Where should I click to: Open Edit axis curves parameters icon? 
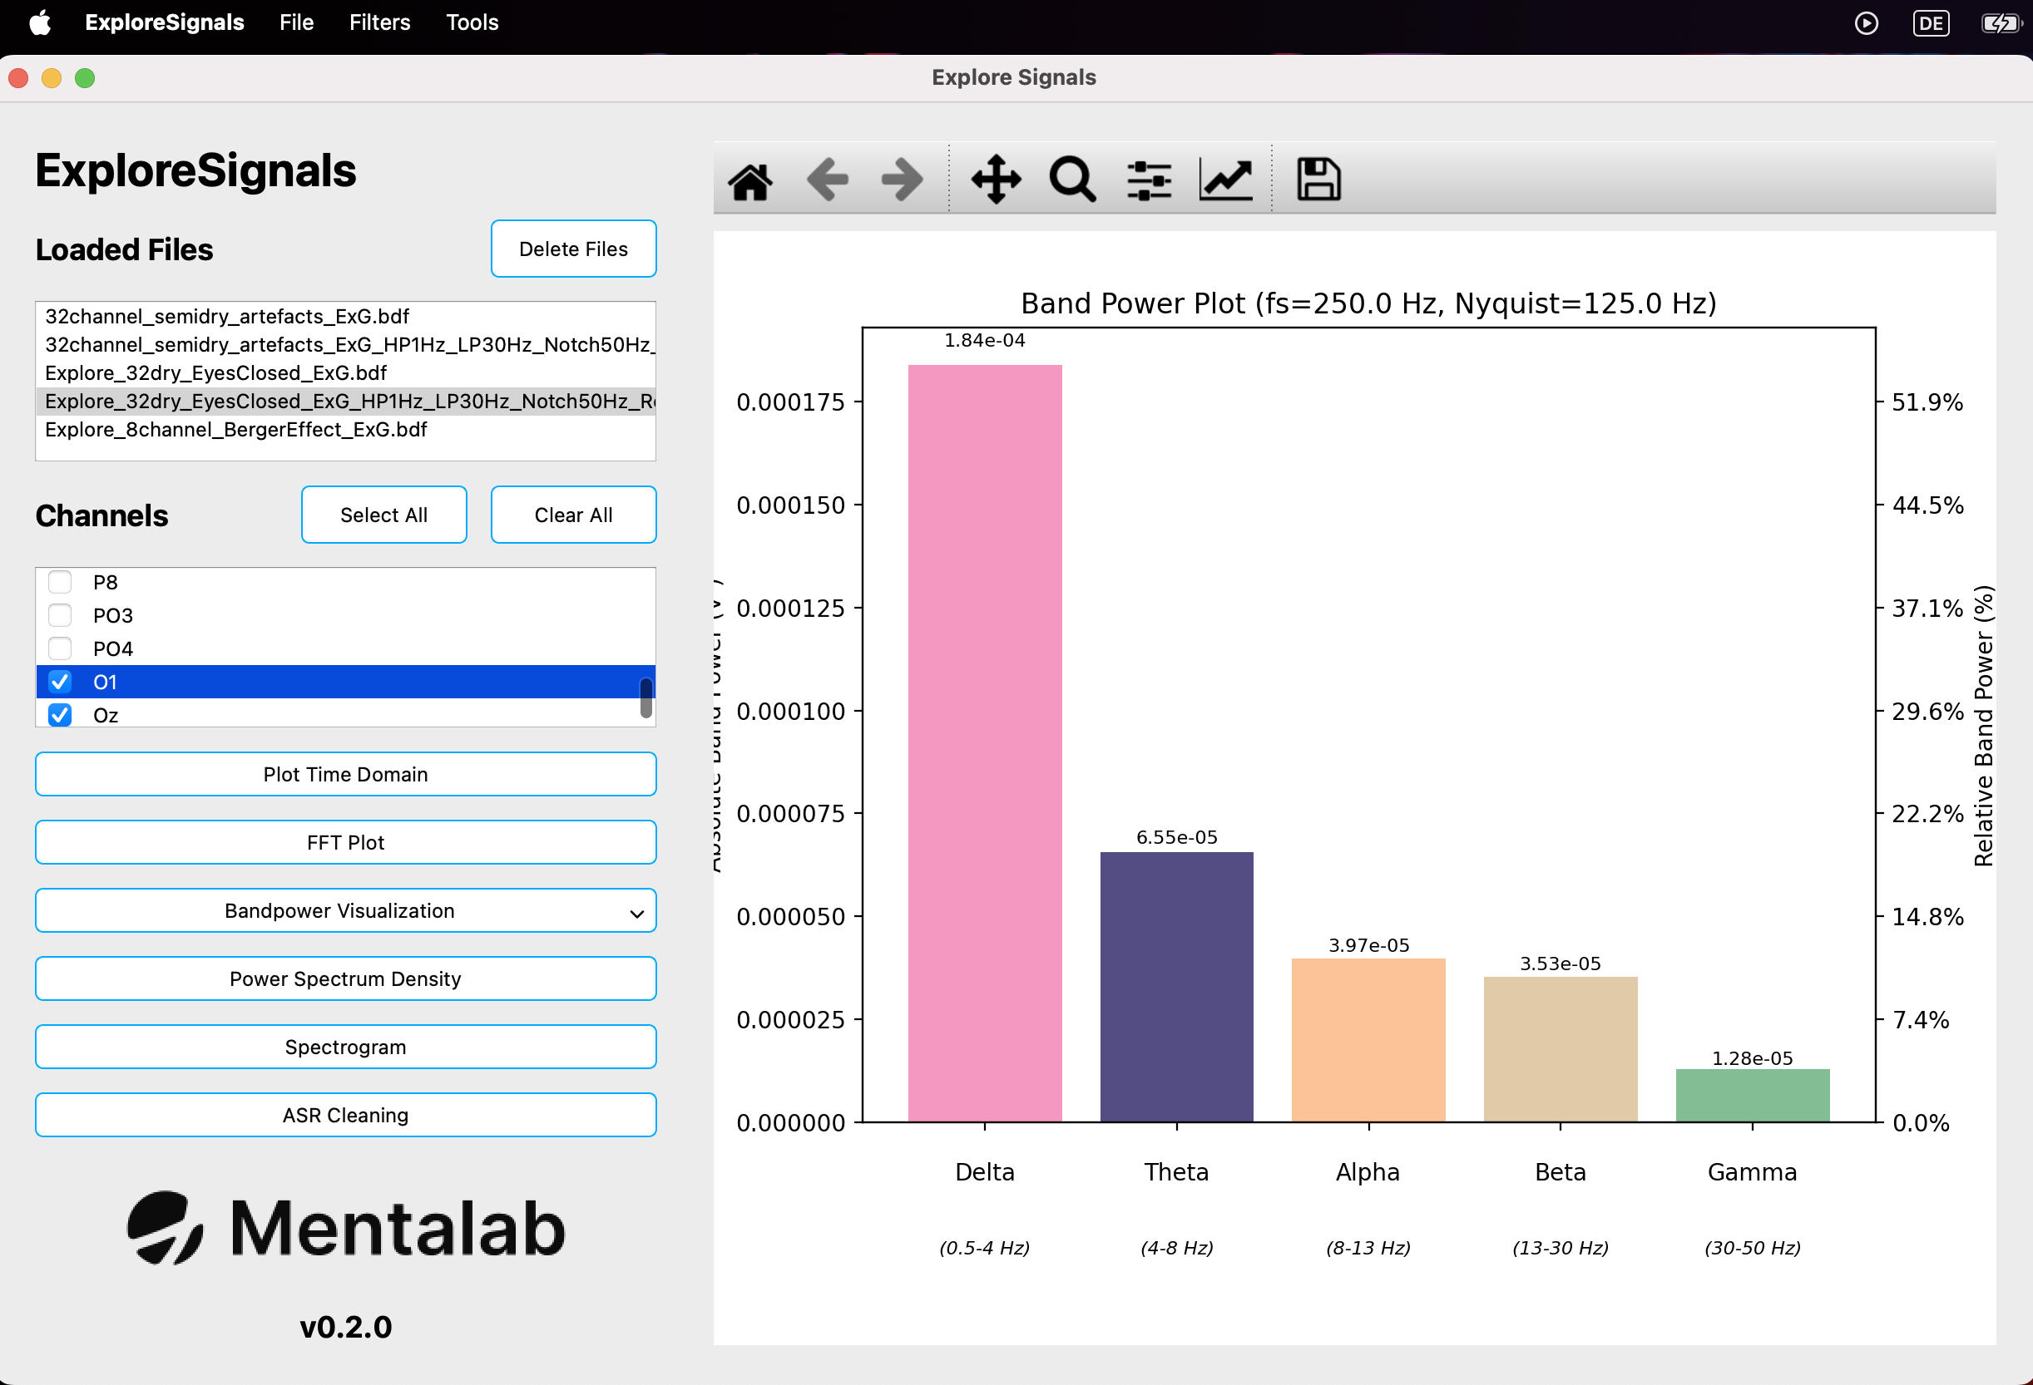click(x=1225, y=180)
